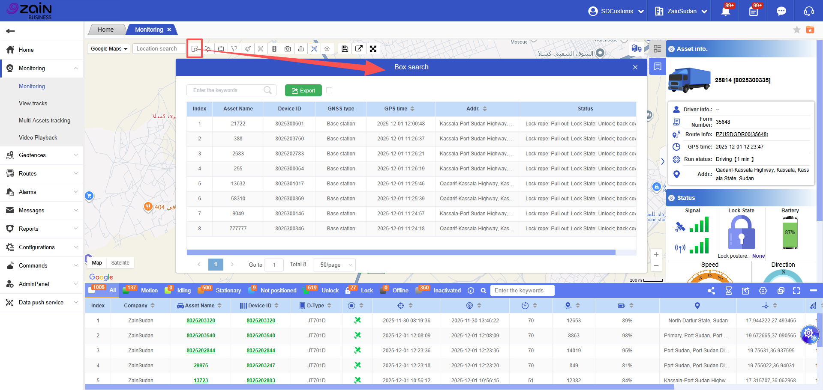Click the camera screenshot map tool
This screenshot has width=823, height=390.
[288, 49]
